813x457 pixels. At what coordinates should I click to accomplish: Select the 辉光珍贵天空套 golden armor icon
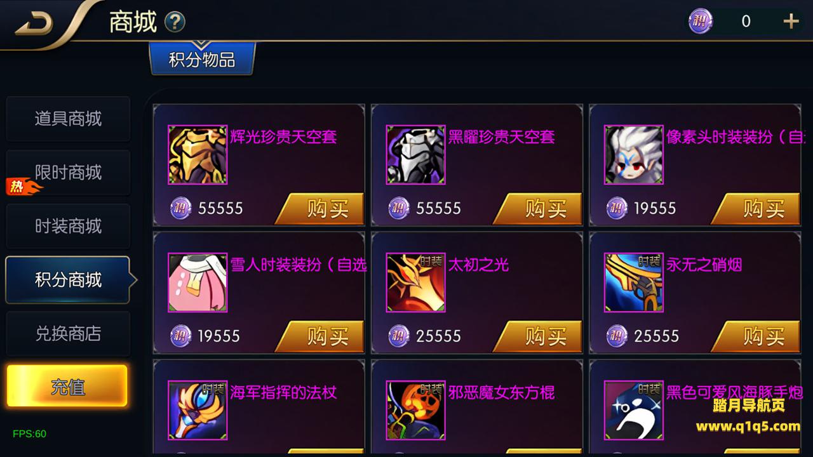coord(198,155)
